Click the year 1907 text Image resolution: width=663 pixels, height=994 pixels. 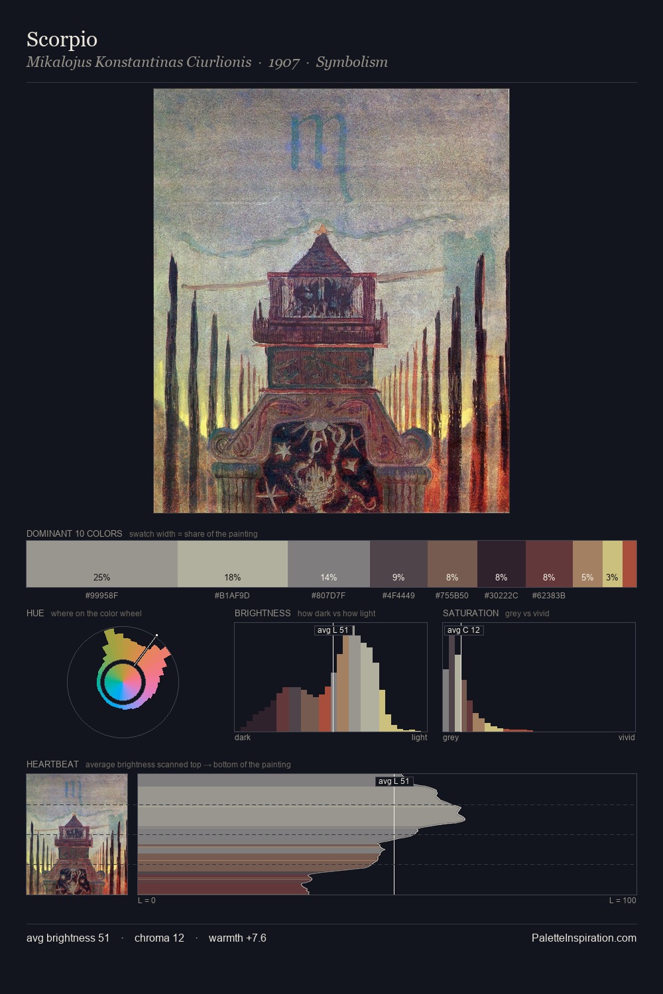[x=284, y=62]
